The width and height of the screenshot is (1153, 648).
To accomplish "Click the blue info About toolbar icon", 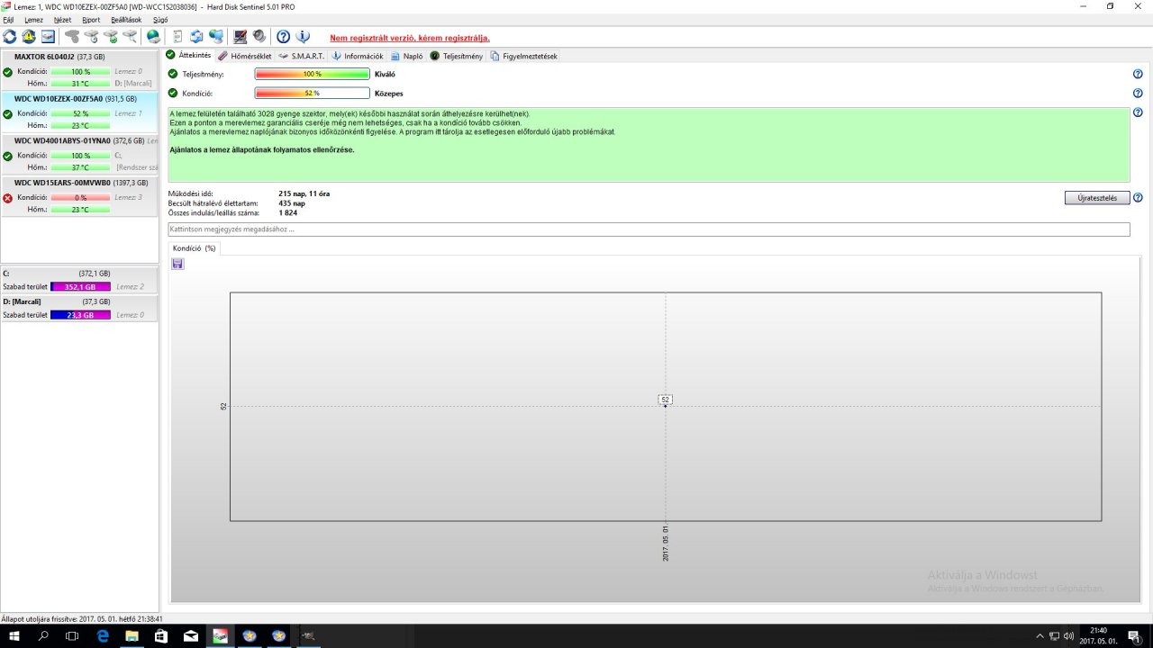I will [303, 37].
